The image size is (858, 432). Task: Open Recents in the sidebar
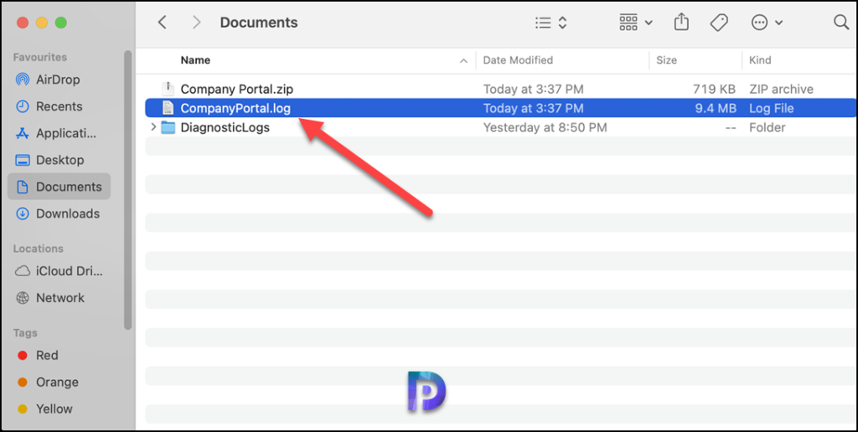(59, 106)
